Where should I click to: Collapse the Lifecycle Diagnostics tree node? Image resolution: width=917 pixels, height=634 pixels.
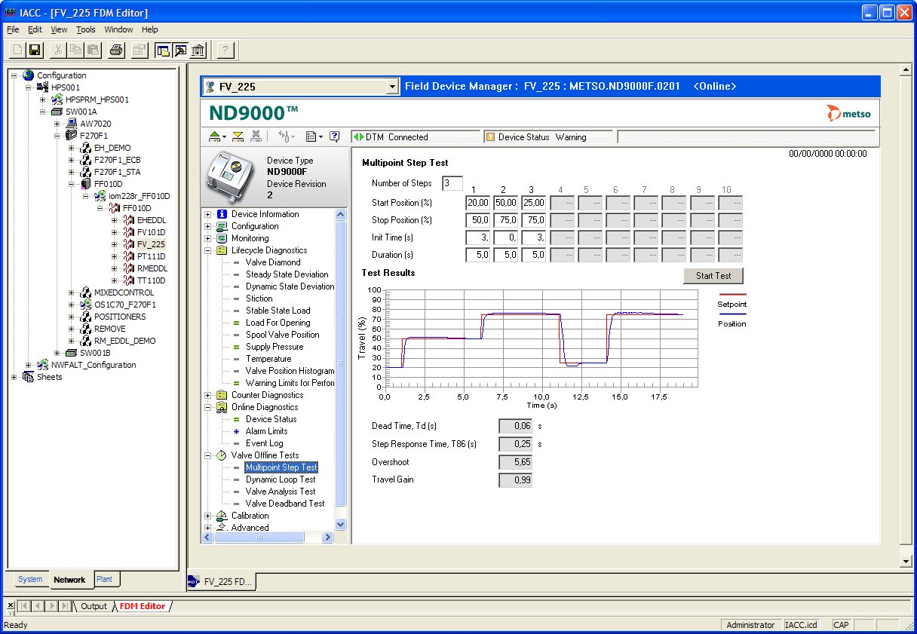pyautogui.click(x=208, y=250)
